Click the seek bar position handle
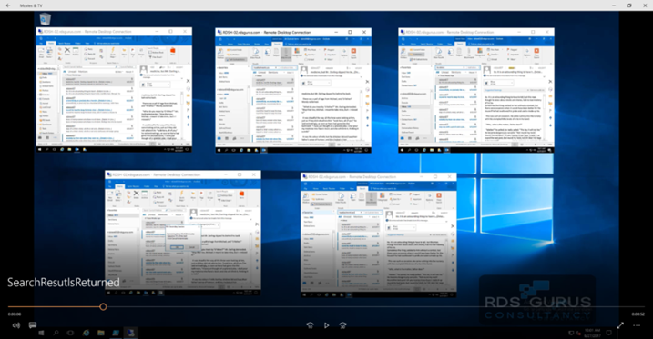 tap(103, 307)
